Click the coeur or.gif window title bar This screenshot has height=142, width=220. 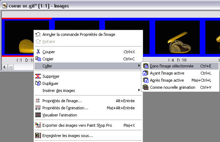[110, 6]
